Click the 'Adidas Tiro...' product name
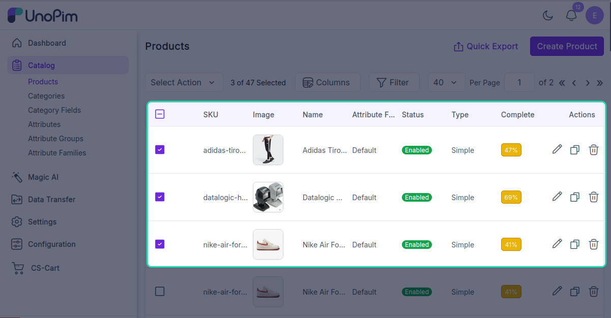The height and width of the screenshot is (318, 611). pyautogui.click(x=325, y=150)
